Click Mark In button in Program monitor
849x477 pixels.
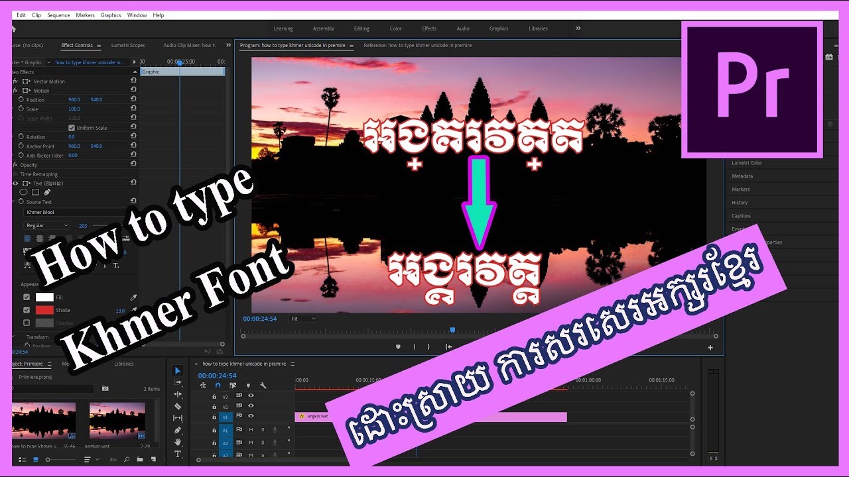click(x=415, y=346)
